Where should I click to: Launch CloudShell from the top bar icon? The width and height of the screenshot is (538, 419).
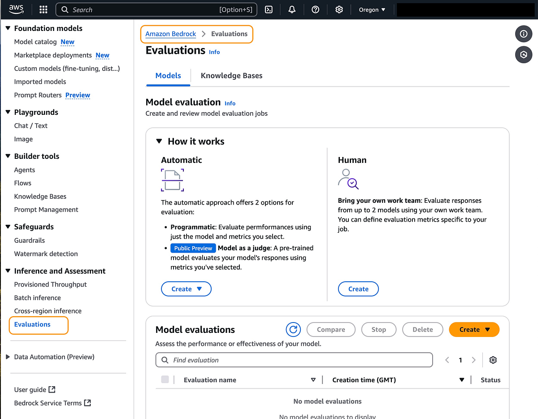tap(269, 9)
